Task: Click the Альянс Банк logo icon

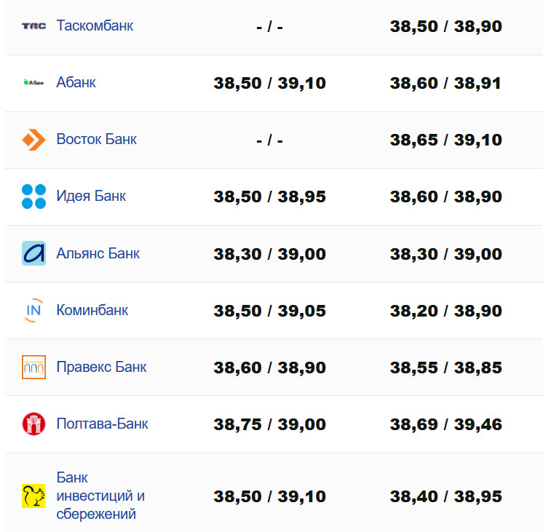Action: point(33,253)
